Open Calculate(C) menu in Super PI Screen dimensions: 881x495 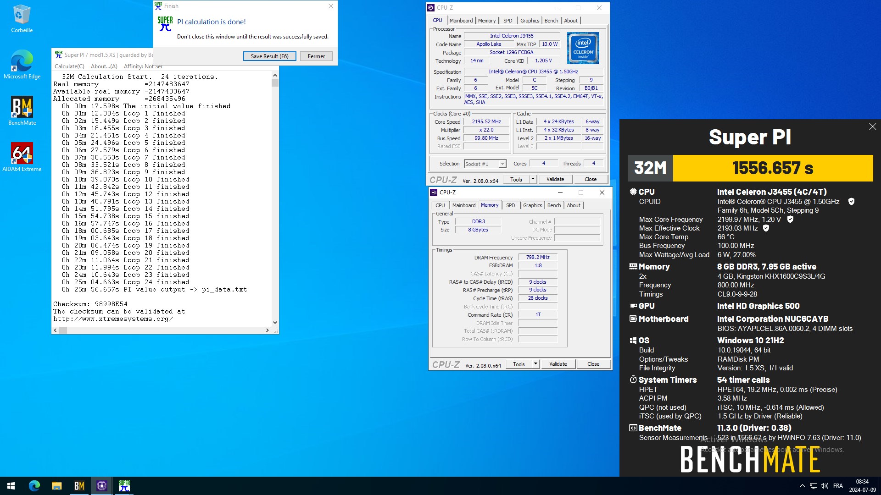(69, 66)
